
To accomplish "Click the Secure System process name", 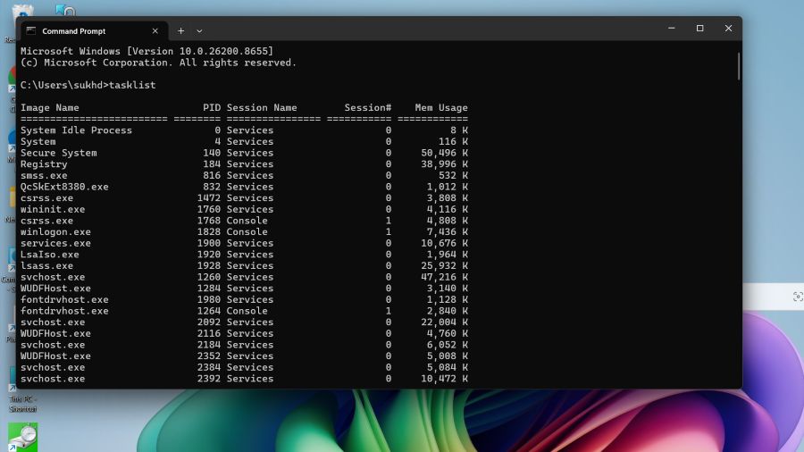I will click(59, 153).
